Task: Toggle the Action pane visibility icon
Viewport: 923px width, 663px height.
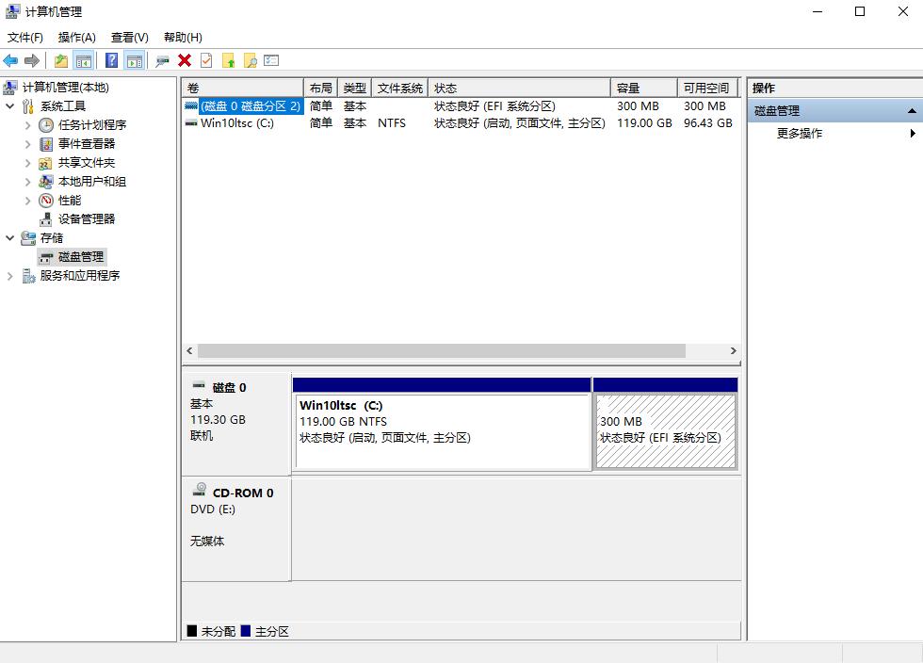Action: pos(135,59)
